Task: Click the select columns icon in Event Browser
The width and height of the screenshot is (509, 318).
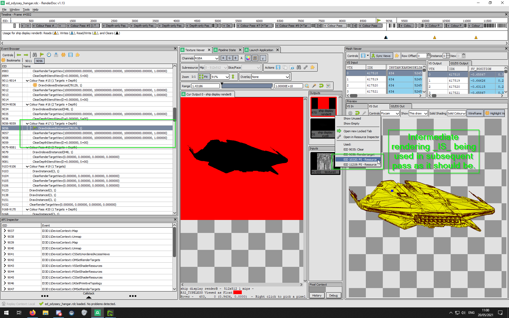Action: coord(56,55)
